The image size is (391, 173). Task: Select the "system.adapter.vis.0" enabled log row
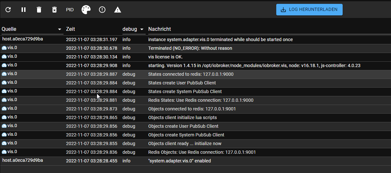tap(179, 161)
